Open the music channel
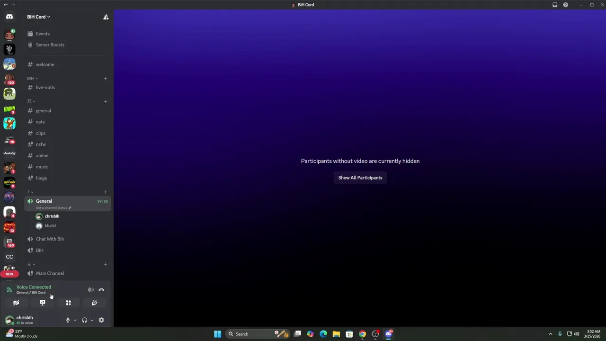606x341 pixels. 67,167
